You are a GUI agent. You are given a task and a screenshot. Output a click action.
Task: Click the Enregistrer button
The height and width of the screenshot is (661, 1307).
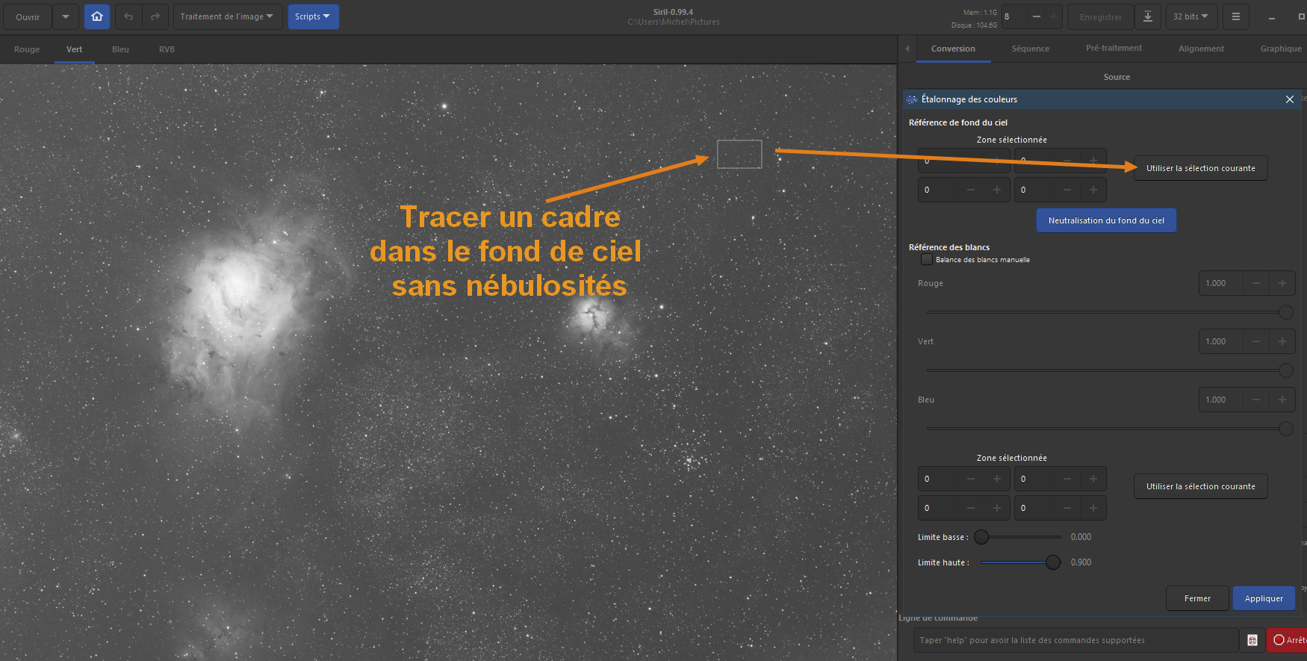tap(1101, 16)
